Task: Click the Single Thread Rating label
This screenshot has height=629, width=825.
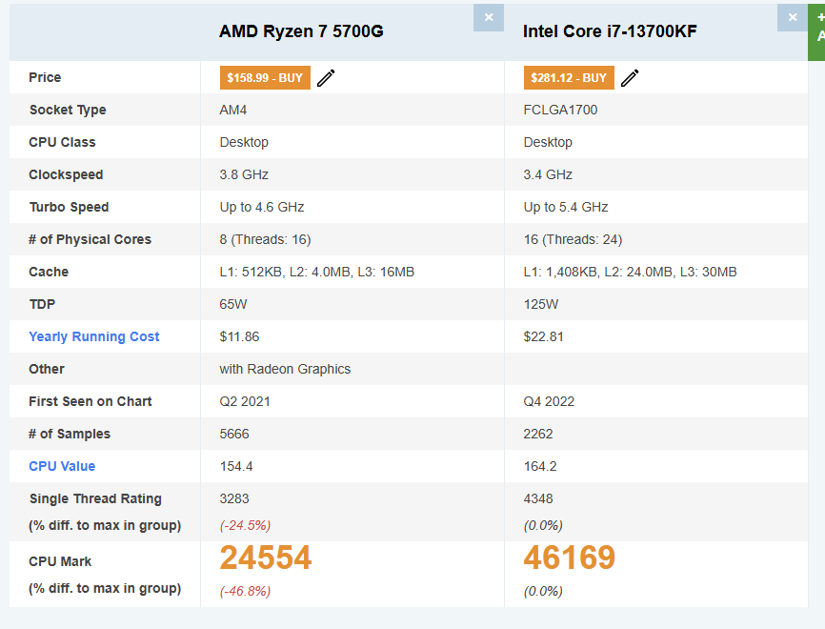Action: coord(95,498)
